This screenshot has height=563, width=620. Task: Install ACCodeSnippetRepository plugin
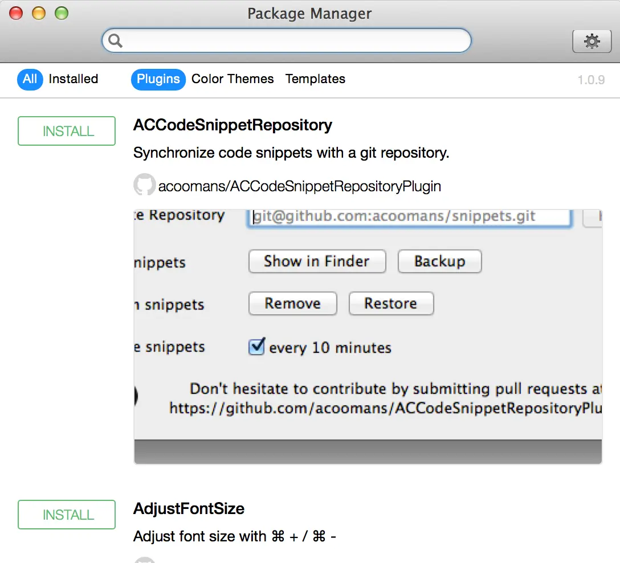pos(67,131)
